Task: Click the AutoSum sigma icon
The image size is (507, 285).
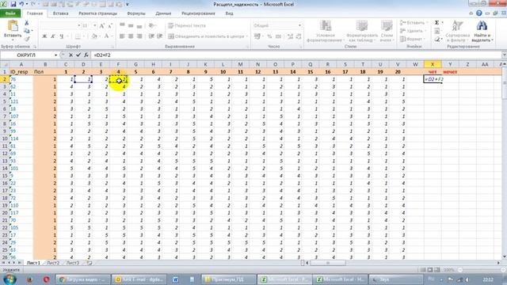Action: (436, 23)
